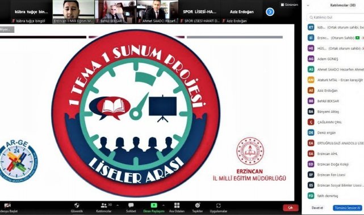
Task: Click the Görünüm view layout icon
Action: click(x=282, y=5)
